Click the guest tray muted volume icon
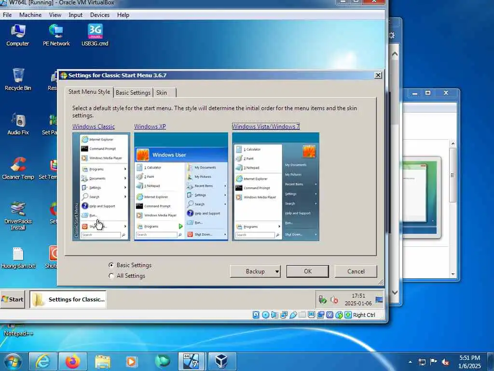The width and height of the screenshot is (494, 371). click(x=334, y=300)
